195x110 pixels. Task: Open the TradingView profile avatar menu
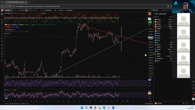pyautogui.click(x=2, y=10)
